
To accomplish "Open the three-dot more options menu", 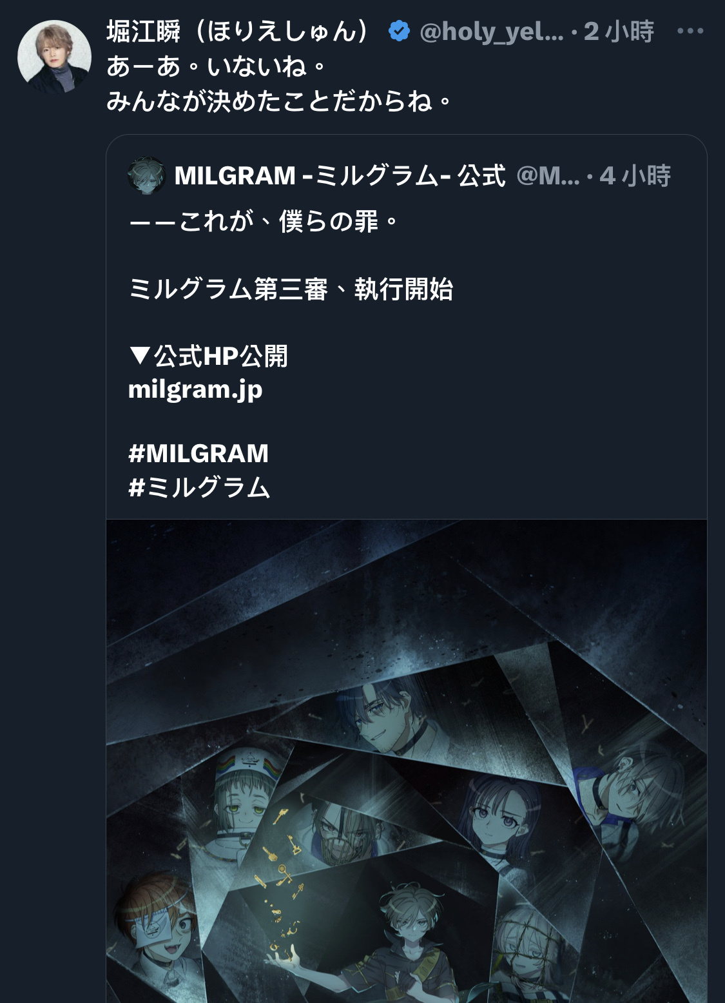I will [690, 31].
